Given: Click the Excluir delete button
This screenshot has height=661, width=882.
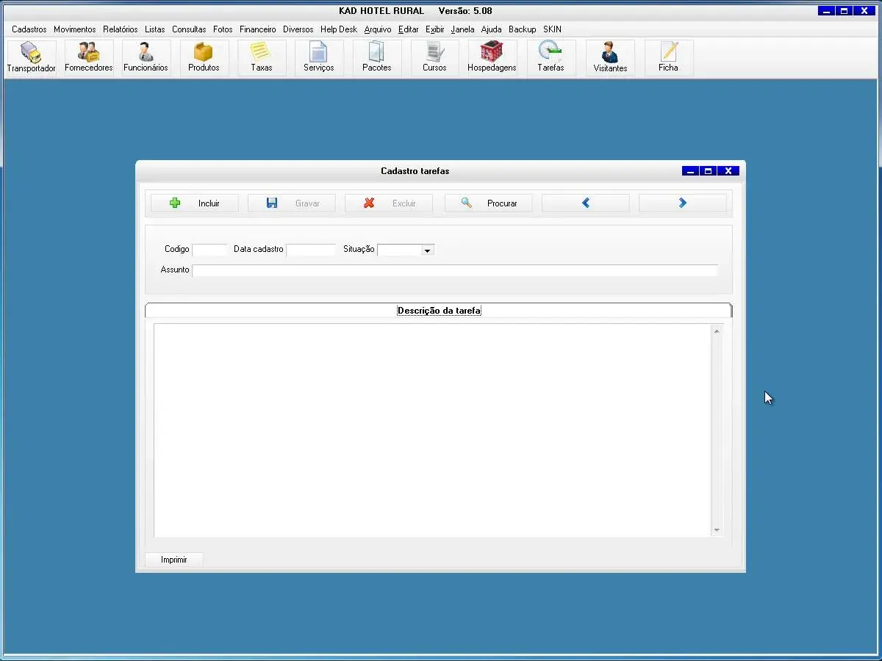Looking at the screenshot, I should tap(389, 203).
